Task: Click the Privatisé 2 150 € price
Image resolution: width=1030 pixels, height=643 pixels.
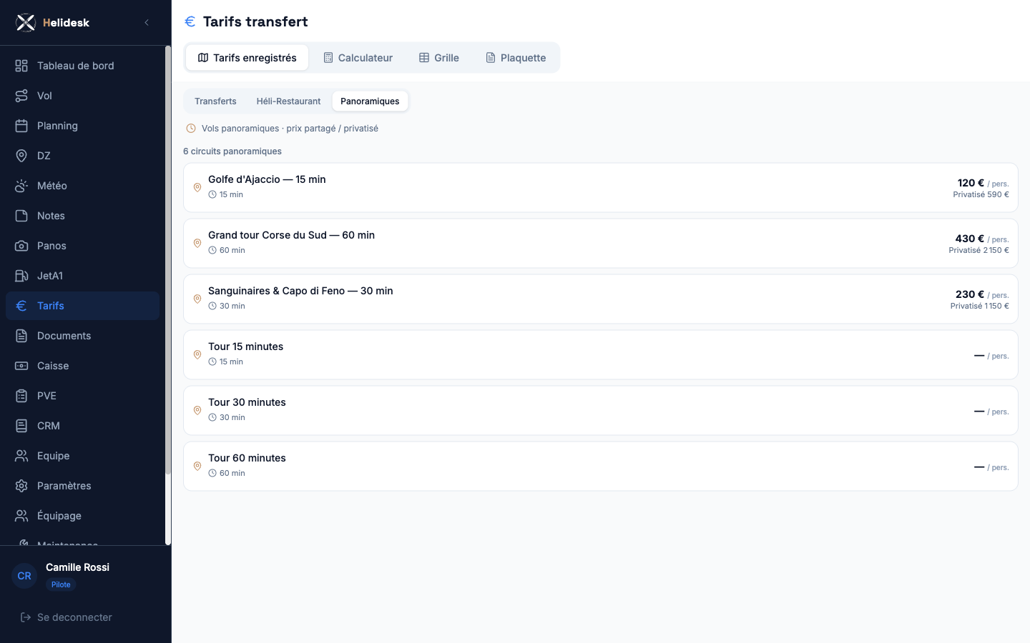Action: pyautogui.click(x=978, y=250)
